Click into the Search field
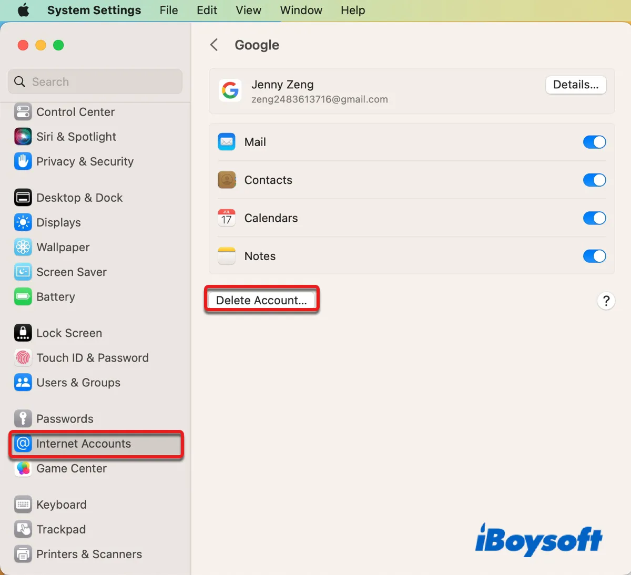 point(95,81)
